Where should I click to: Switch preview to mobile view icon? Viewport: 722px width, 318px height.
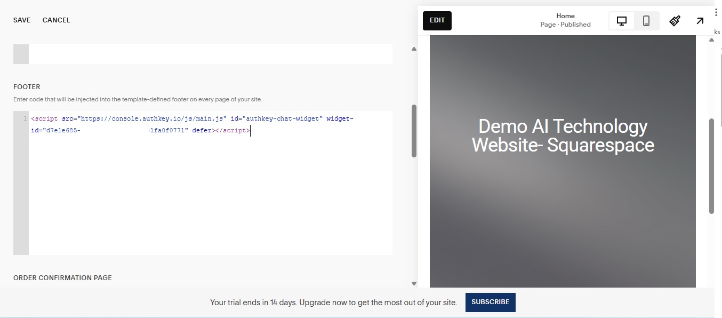646,21
